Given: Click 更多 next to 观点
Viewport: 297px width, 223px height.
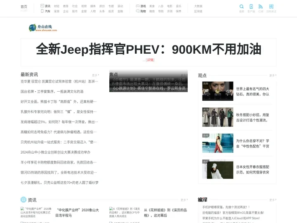Looking at the screenshot, I should 273,76.
